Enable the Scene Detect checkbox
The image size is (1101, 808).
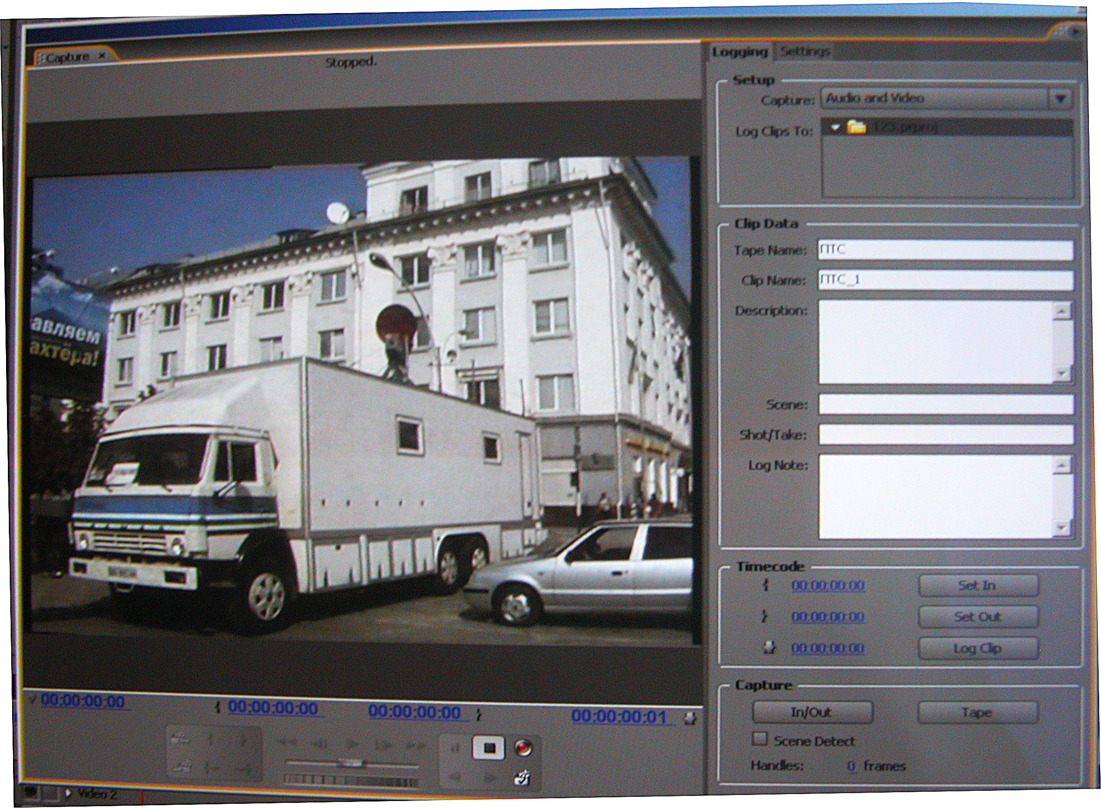point(759,739)
